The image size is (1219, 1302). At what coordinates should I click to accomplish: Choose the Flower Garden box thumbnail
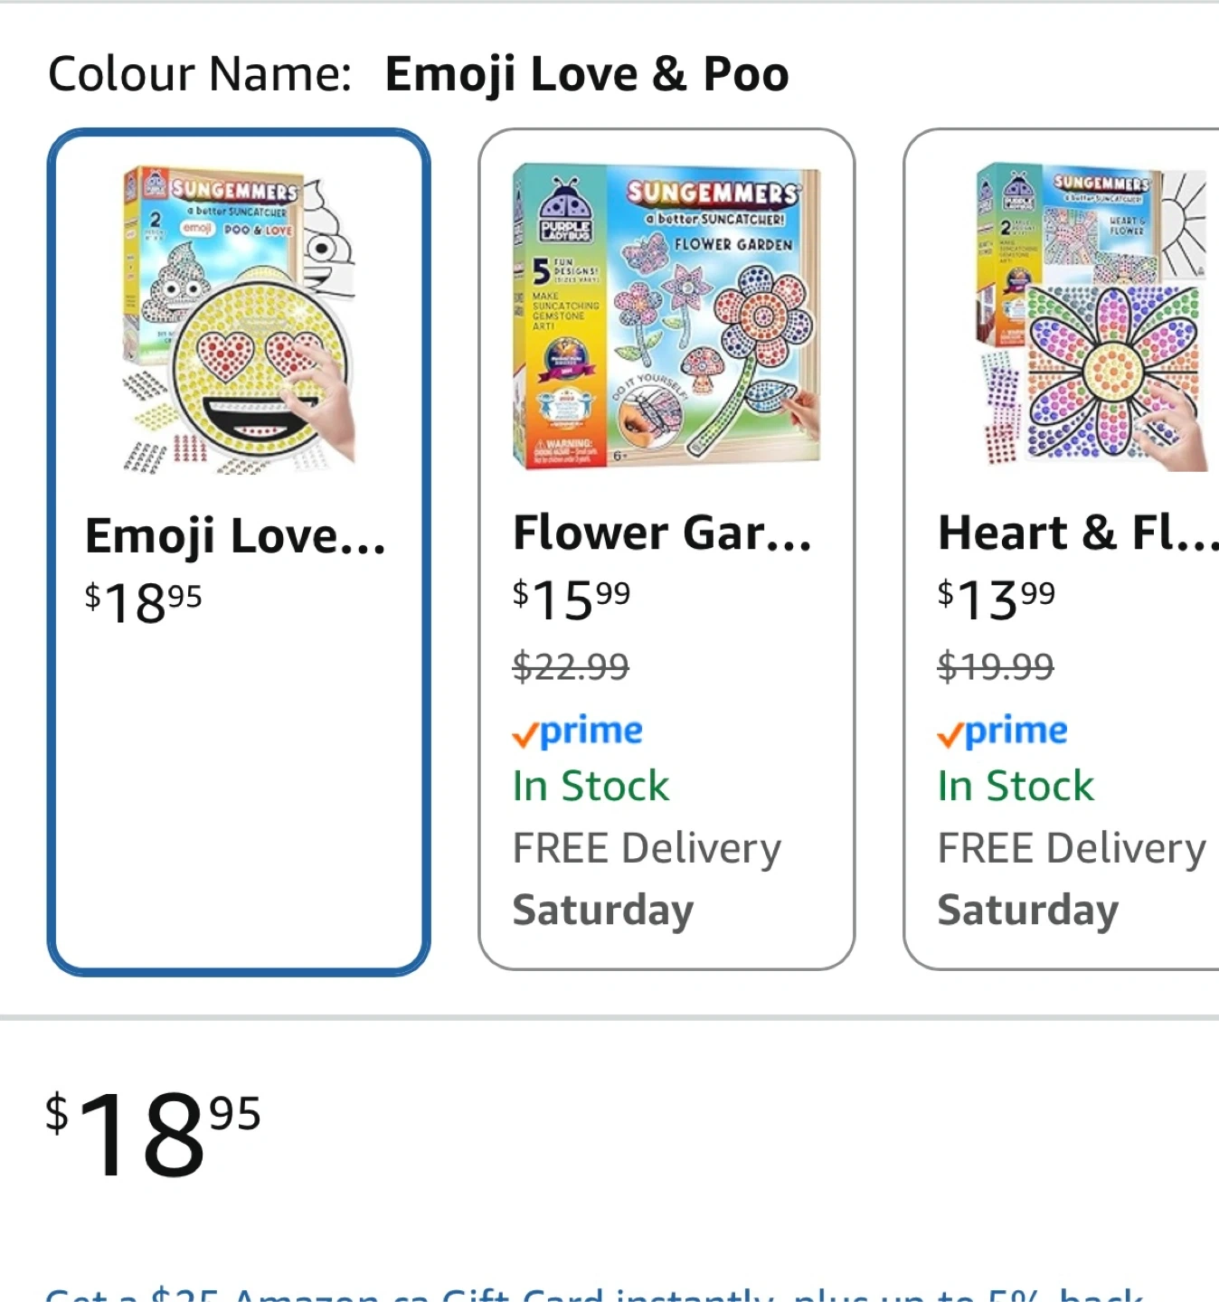[x=666, y=316]
